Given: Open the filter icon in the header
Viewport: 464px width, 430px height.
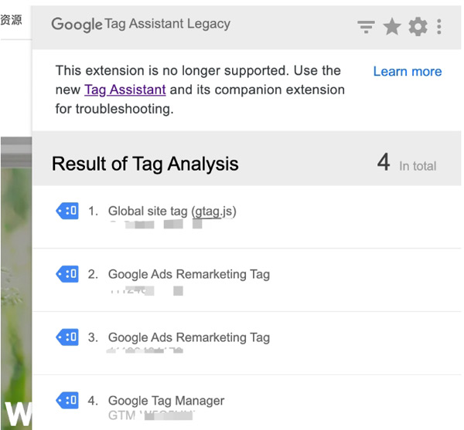Looking at the screenshot, I should [x=366, y=28].
